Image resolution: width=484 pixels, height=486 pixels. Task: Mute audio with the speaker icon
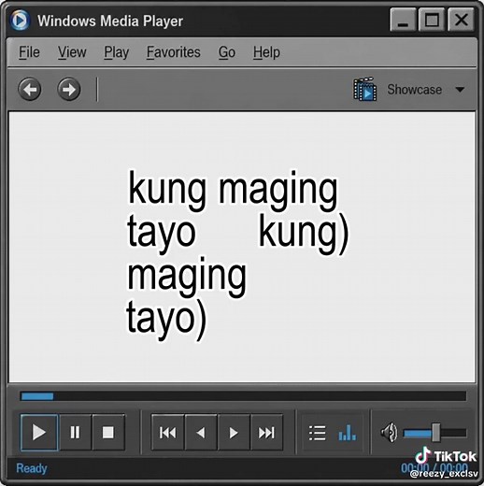pos(389,433)
